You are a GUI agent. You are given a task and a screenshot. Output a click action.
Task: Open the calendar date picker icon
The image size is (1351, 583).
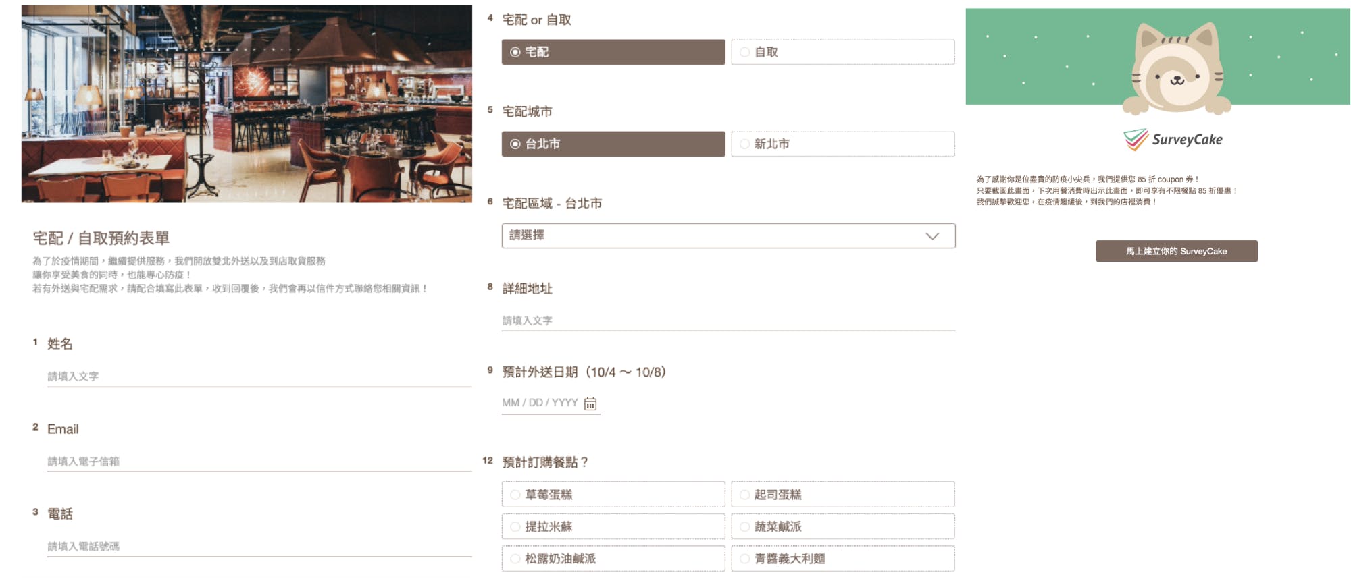tap(590, 404)
